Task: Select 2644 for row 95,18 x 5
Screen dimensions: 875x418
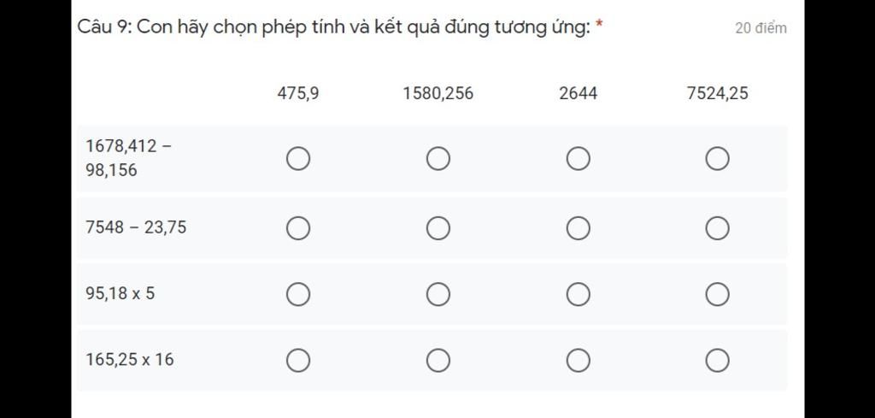Action: tap(578, 294)
